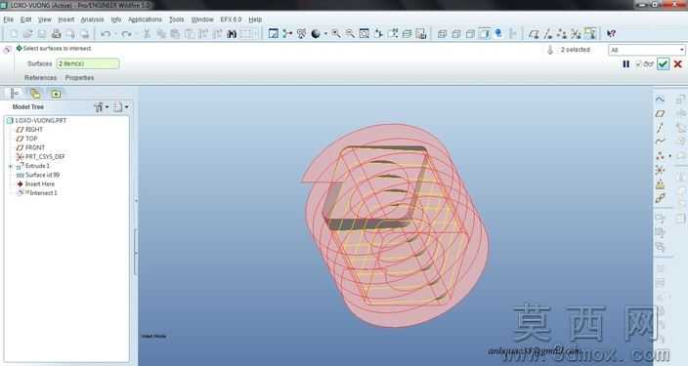This screenshot has height=366, width=688.
Task: Open the Edit menu
Action: coord(25,20)
